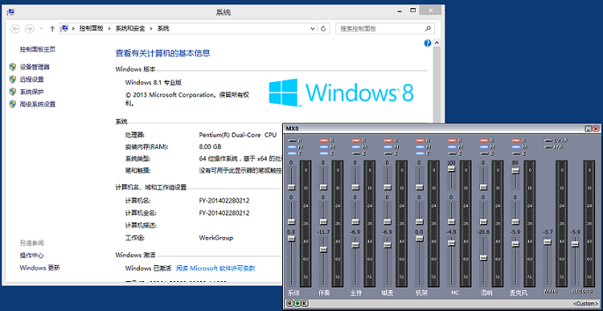Open the blue Help question mark icon
This screenshot has width=603, height=311.
[427, 43]
